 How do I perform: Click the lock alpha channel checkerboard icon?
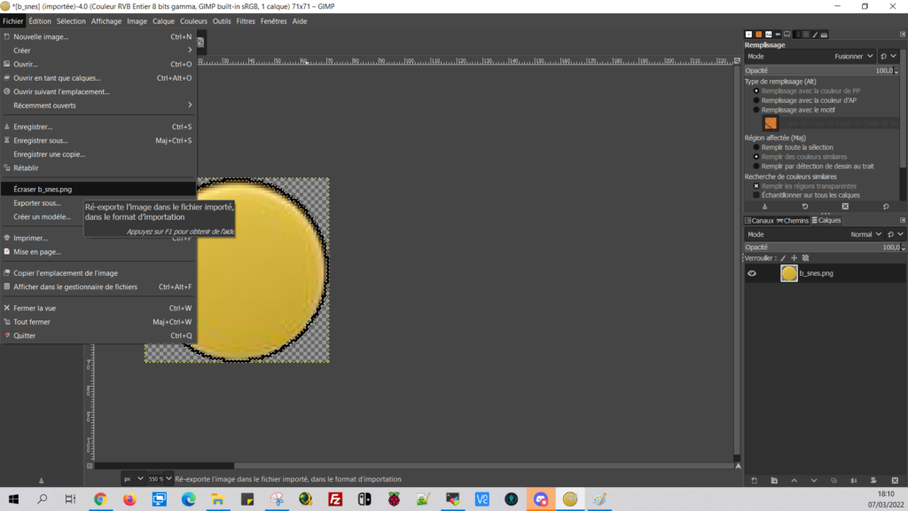(805, 258)
